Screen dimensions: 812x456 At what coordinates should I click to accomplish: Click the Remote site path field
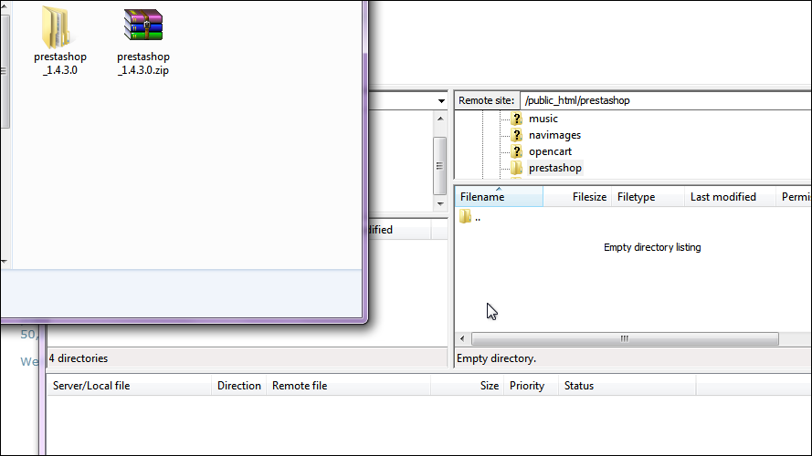pyautogui.click(x=666, y=100)
